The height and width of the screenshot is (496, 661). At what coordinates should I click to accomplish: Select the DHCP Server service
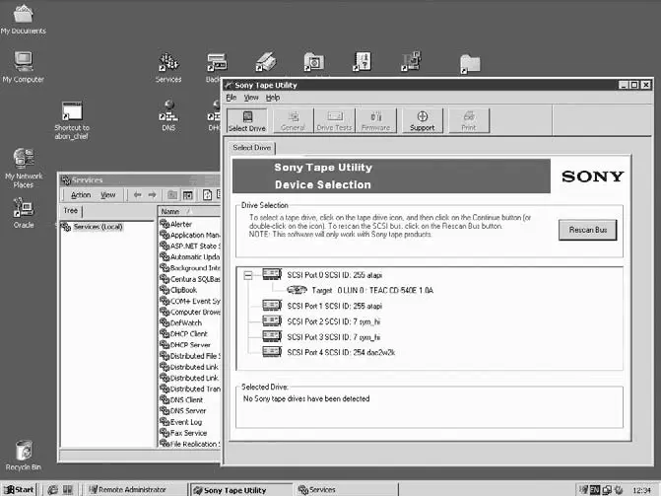185,345
